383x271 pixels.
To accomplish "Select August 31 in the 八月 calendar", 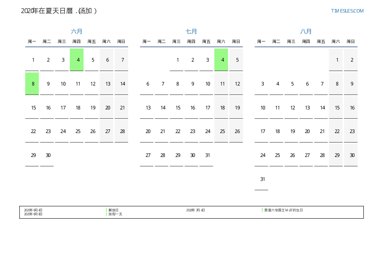I will 262,179.
